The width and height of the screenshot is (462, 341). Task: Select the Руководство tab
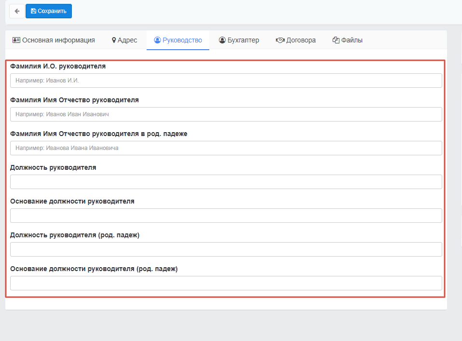(178, 40)
